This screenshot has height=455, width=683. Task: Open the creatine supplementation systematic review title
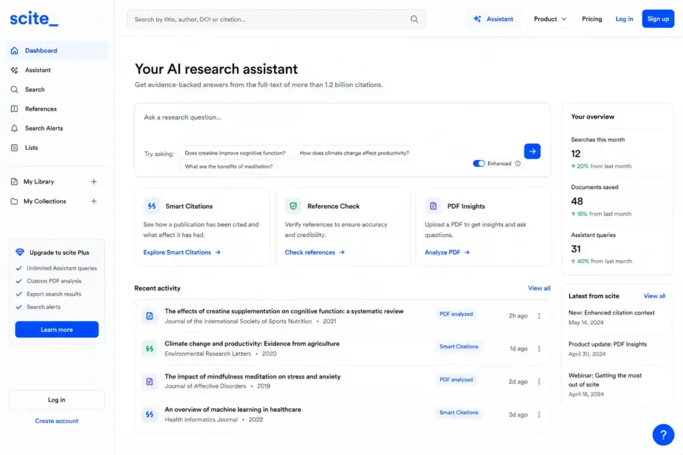click(x=284, y=311)
